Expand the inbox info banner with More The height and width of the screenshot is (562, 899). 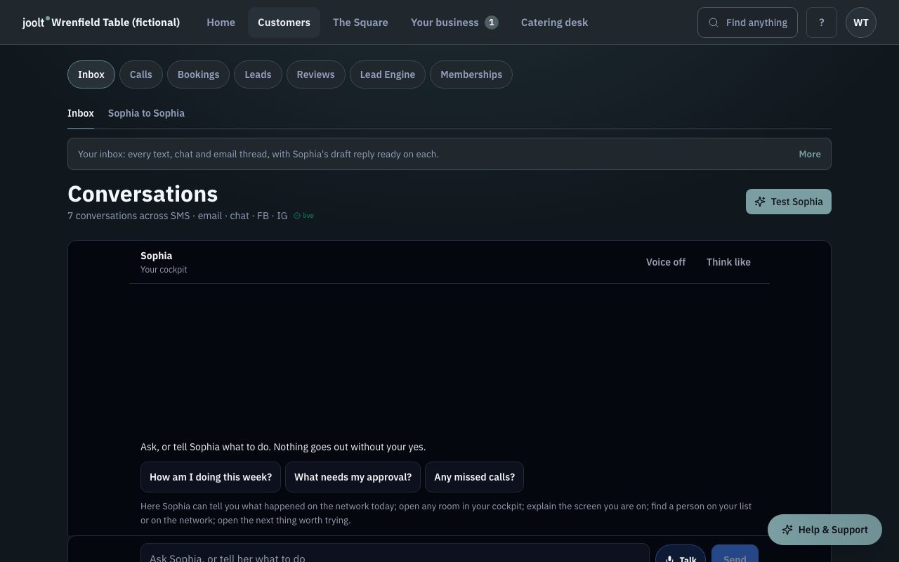(810, 154)
